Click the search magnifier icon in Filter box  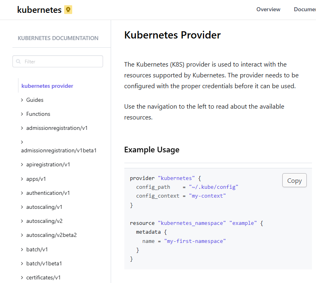(18, 61)
